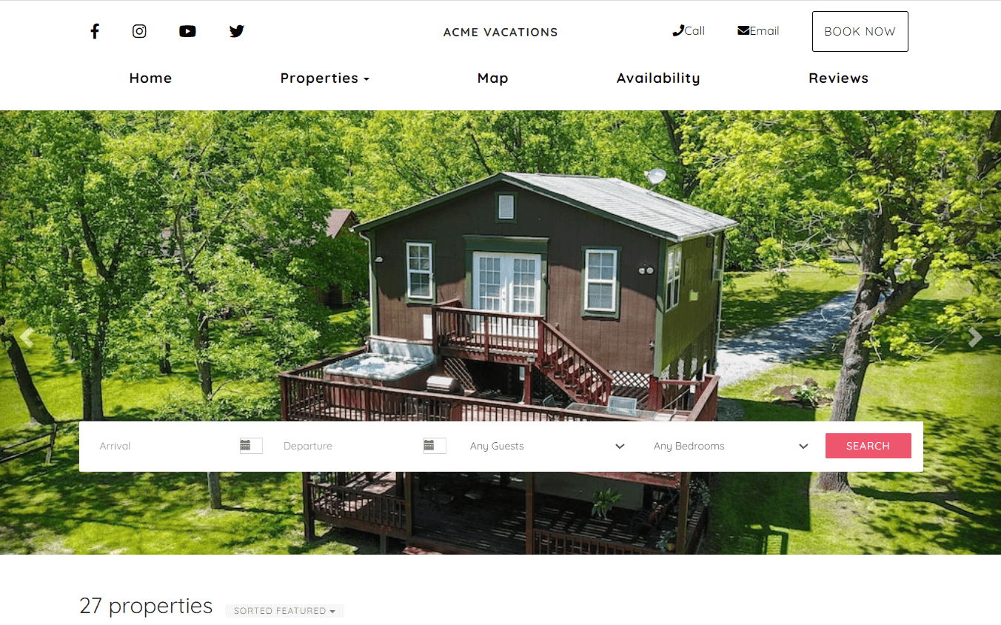Expand the Any Bedrooms dropdown
This screenshot has height=625, width=1001.
731,446
